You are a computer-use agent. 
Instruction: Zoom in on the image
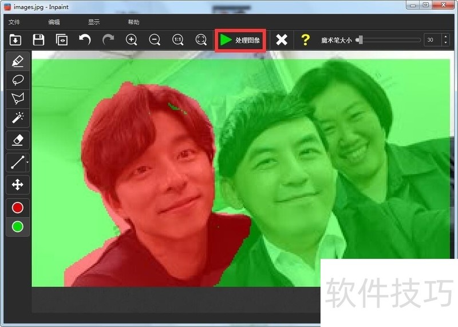pos(131,39)
